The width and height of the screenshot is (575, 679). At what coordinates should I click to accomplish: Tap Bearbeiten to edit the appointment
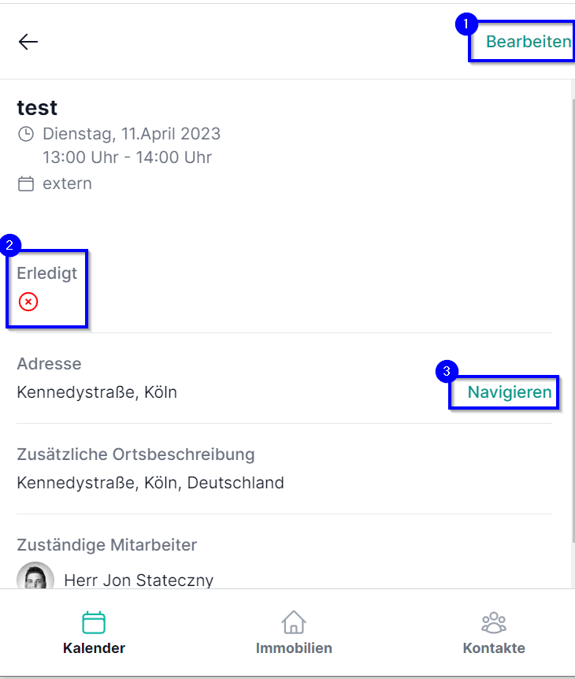pos(529,42)
